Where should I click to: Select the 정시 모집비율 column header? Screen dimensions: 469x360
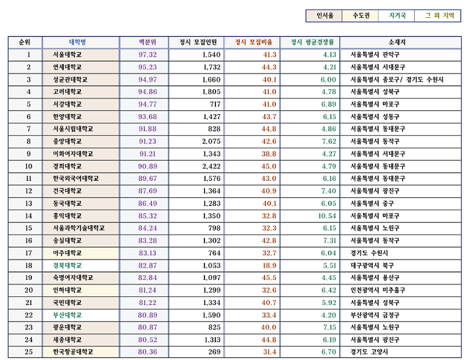coord(252,42)
